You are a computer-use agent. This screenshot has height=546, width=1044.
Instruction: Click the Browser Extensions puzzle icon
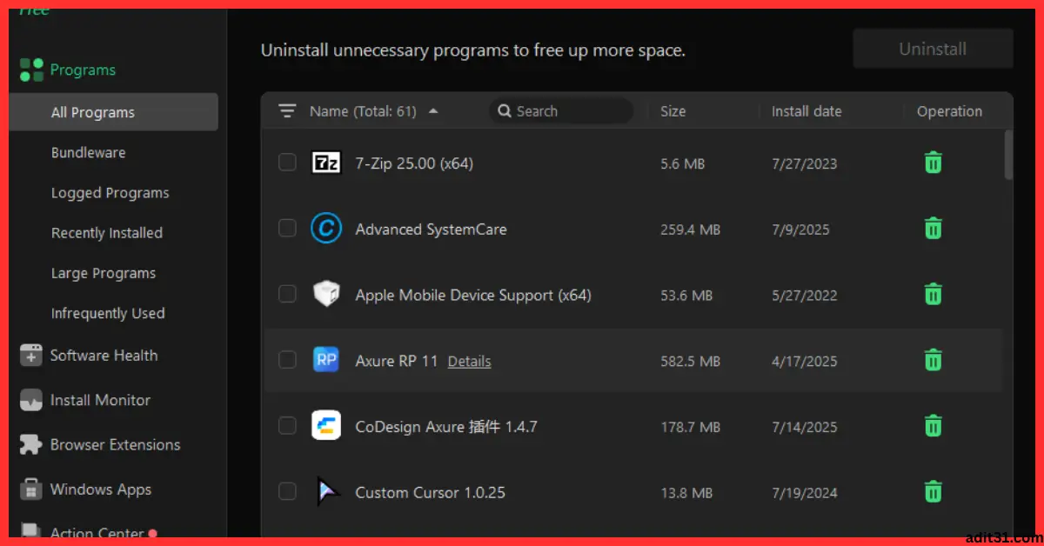(31, 445)
